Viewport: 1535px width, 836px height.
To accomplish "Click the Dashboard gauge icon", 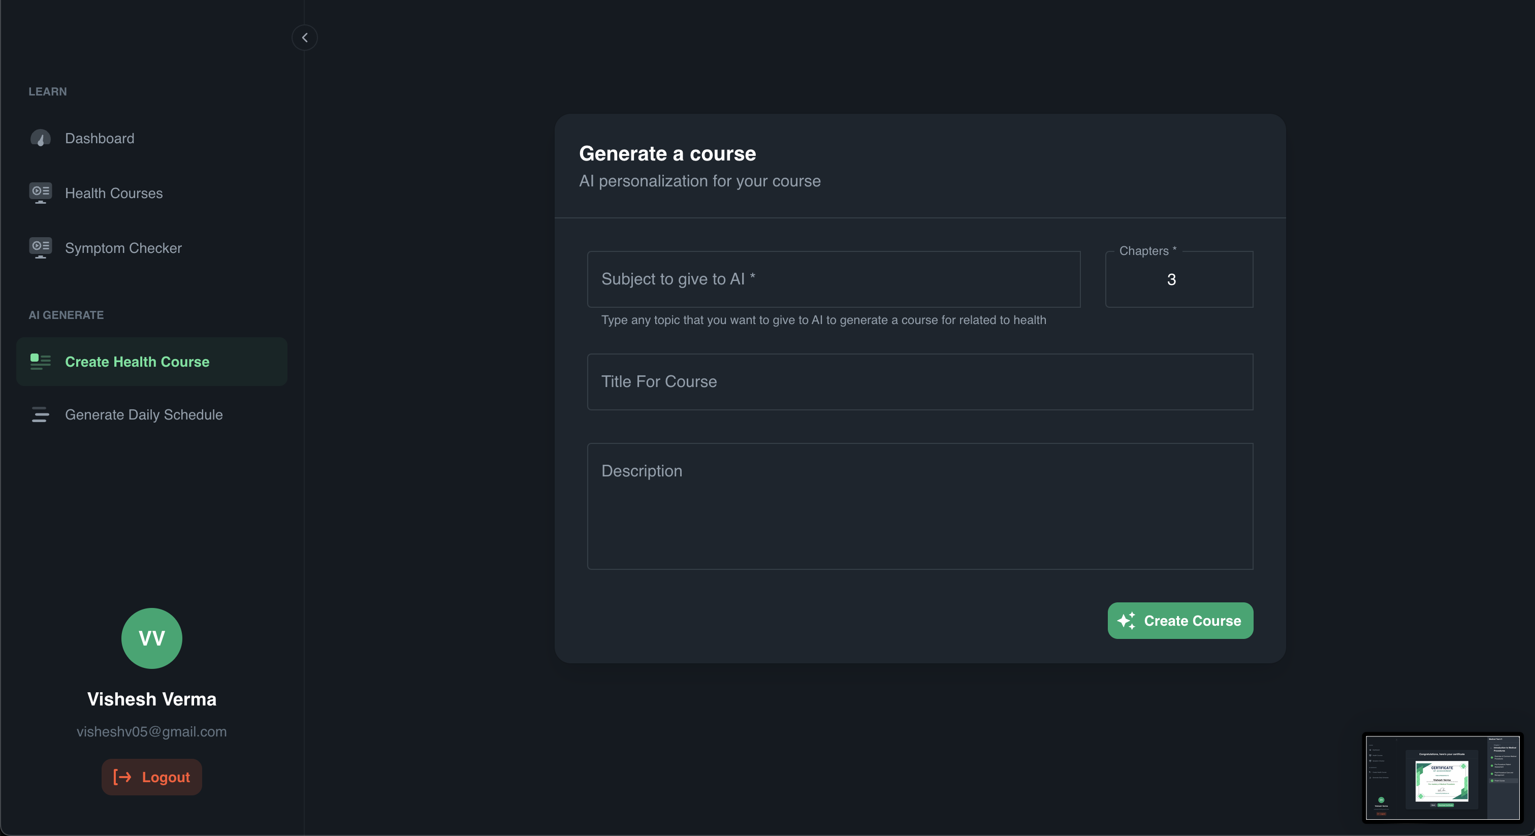I will point(41,138).
